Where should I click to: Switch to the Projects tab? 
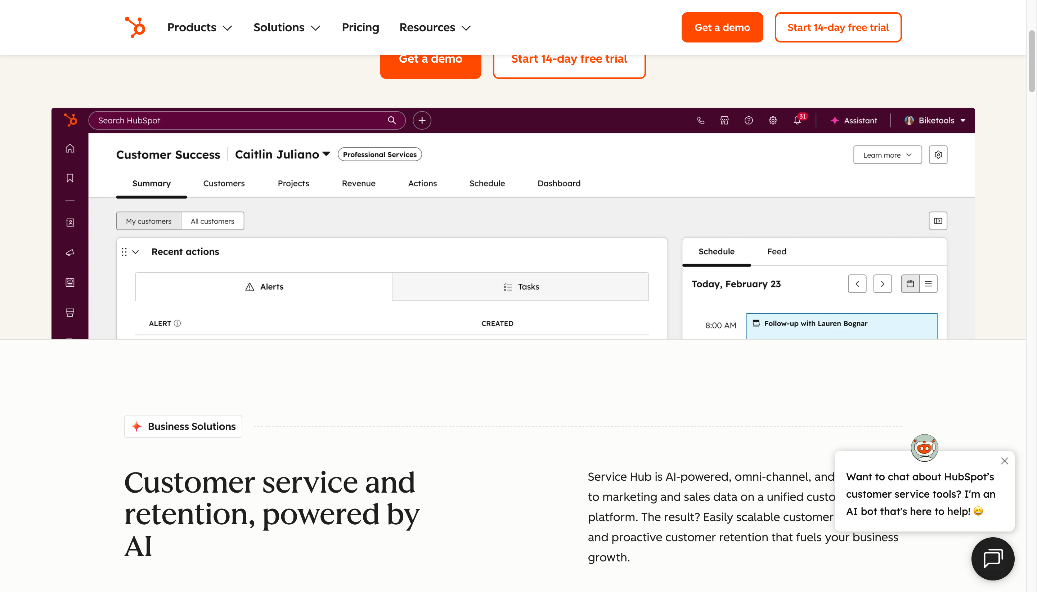pos(293,183)
